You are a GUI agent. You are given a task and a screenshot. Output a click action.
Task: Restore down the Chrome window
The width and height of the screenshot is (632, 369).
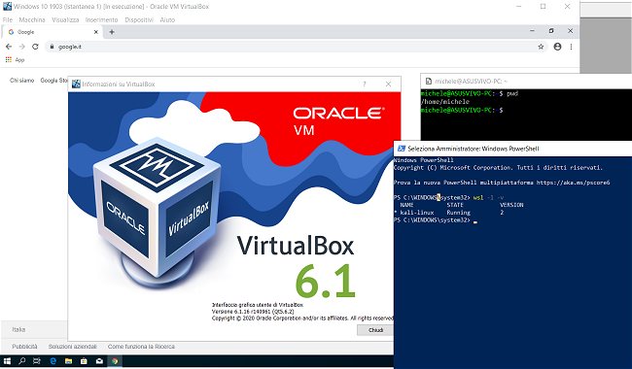(x=551, y=31)
